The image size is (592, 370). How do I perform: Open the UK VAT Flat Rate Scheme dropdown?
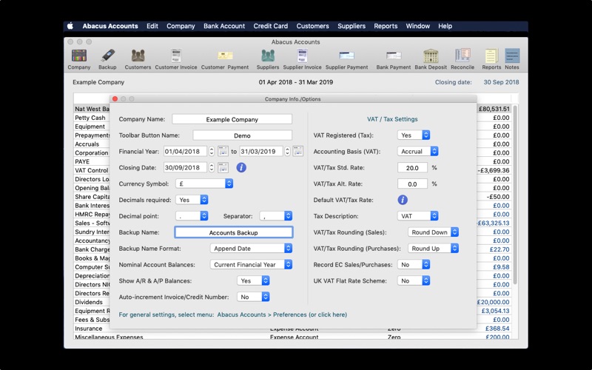tap(414, 281)
